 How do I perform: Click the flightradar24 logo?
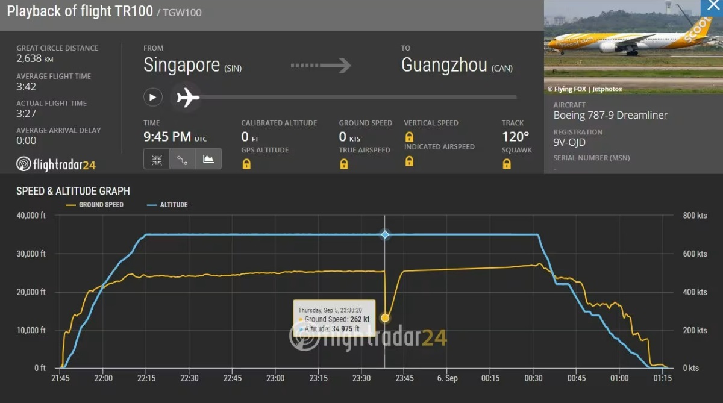[x=55, y=164]
